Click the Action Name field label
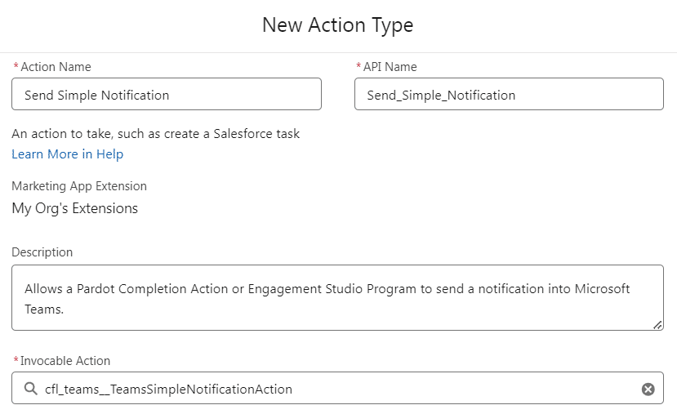The height and width of the screenshot is (414, 677). pyautogui.click(x=56, y=67)
